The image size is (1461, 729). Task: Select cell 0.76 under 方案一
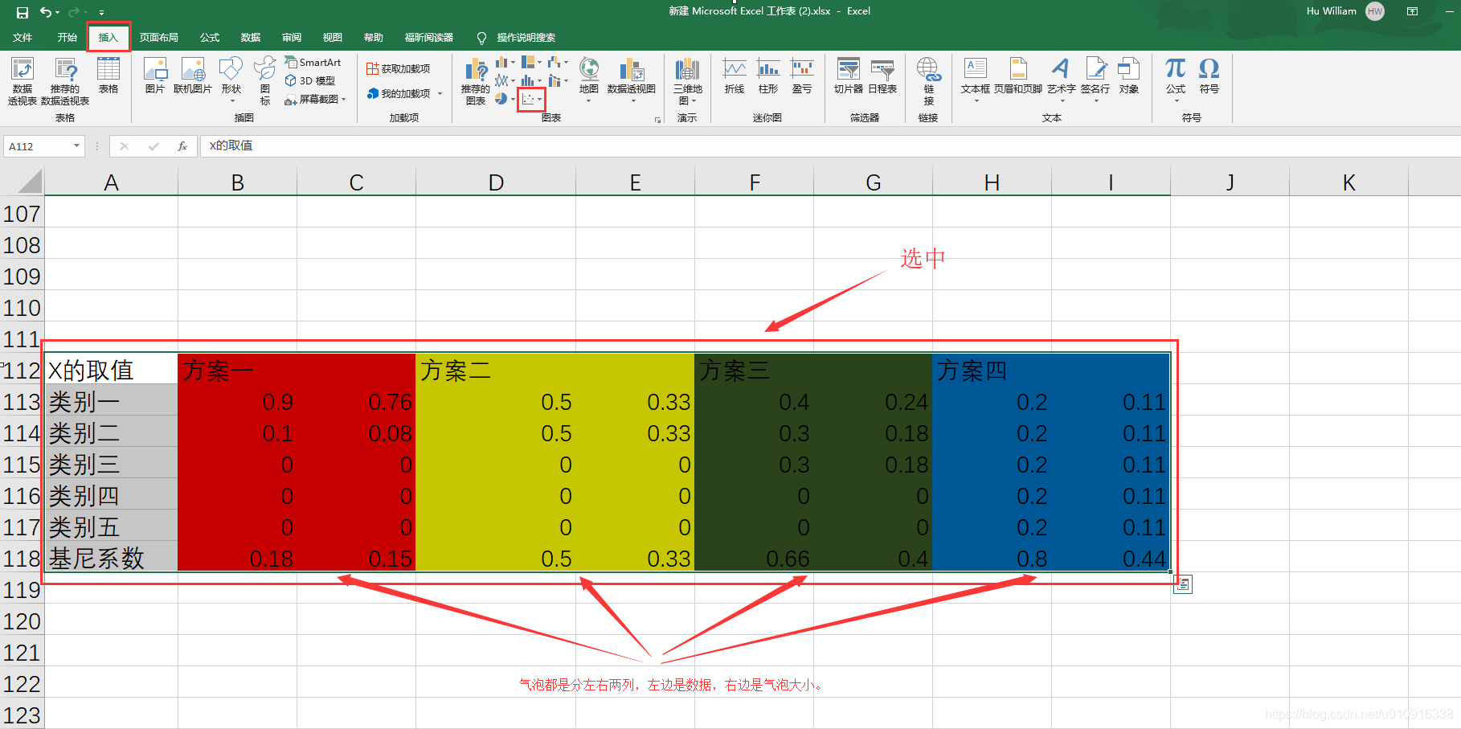click(357, 401)
